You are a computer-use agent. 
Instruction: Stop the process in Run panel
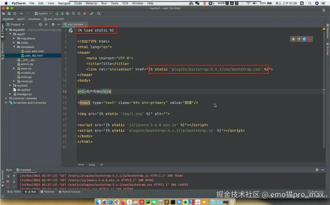pos(8,181)
